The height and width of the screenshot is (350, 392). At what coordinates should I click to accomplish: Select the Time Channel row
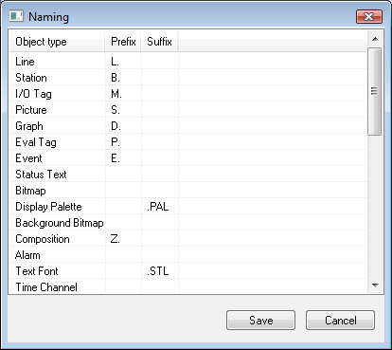(188, 286)
